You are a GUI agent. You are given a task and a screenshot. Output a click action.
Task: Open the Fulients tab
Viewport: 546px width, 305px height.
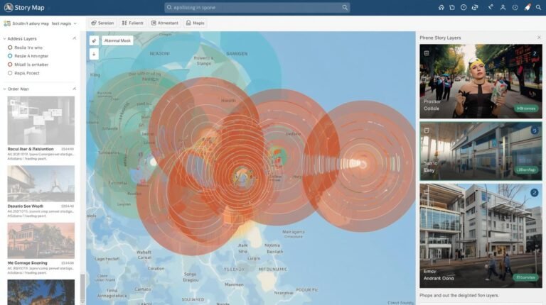pos(132,23)
